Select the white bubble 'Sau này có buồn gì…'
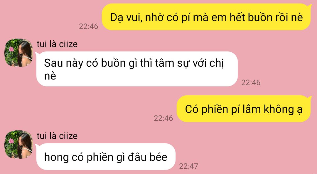This screenshot has height=174, width=317. click(137, 69)
